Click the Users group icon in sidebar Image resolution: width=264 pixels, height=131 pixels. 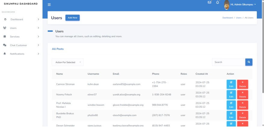pyautogui.click(x=5, y=28)
